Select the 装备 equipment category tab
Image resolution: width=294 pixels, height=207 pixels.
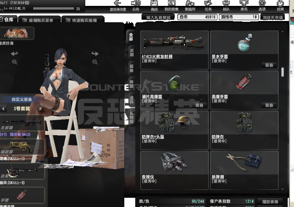click(131, 68)
